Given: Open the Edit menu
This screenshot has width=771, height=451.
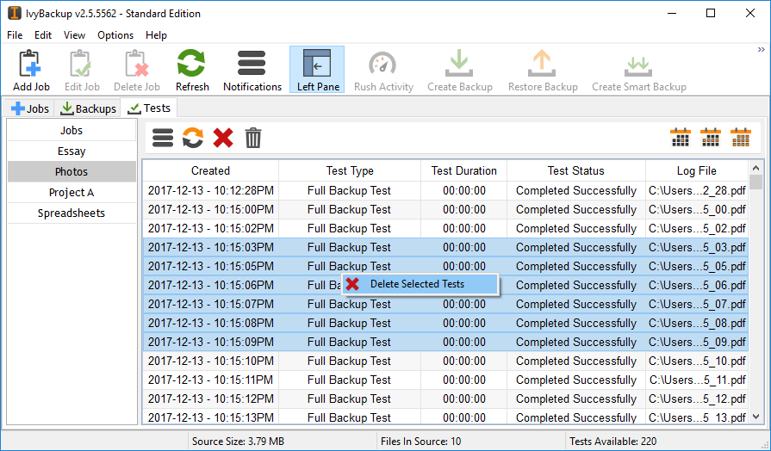Looking at the screenshot, I should 43,35.
